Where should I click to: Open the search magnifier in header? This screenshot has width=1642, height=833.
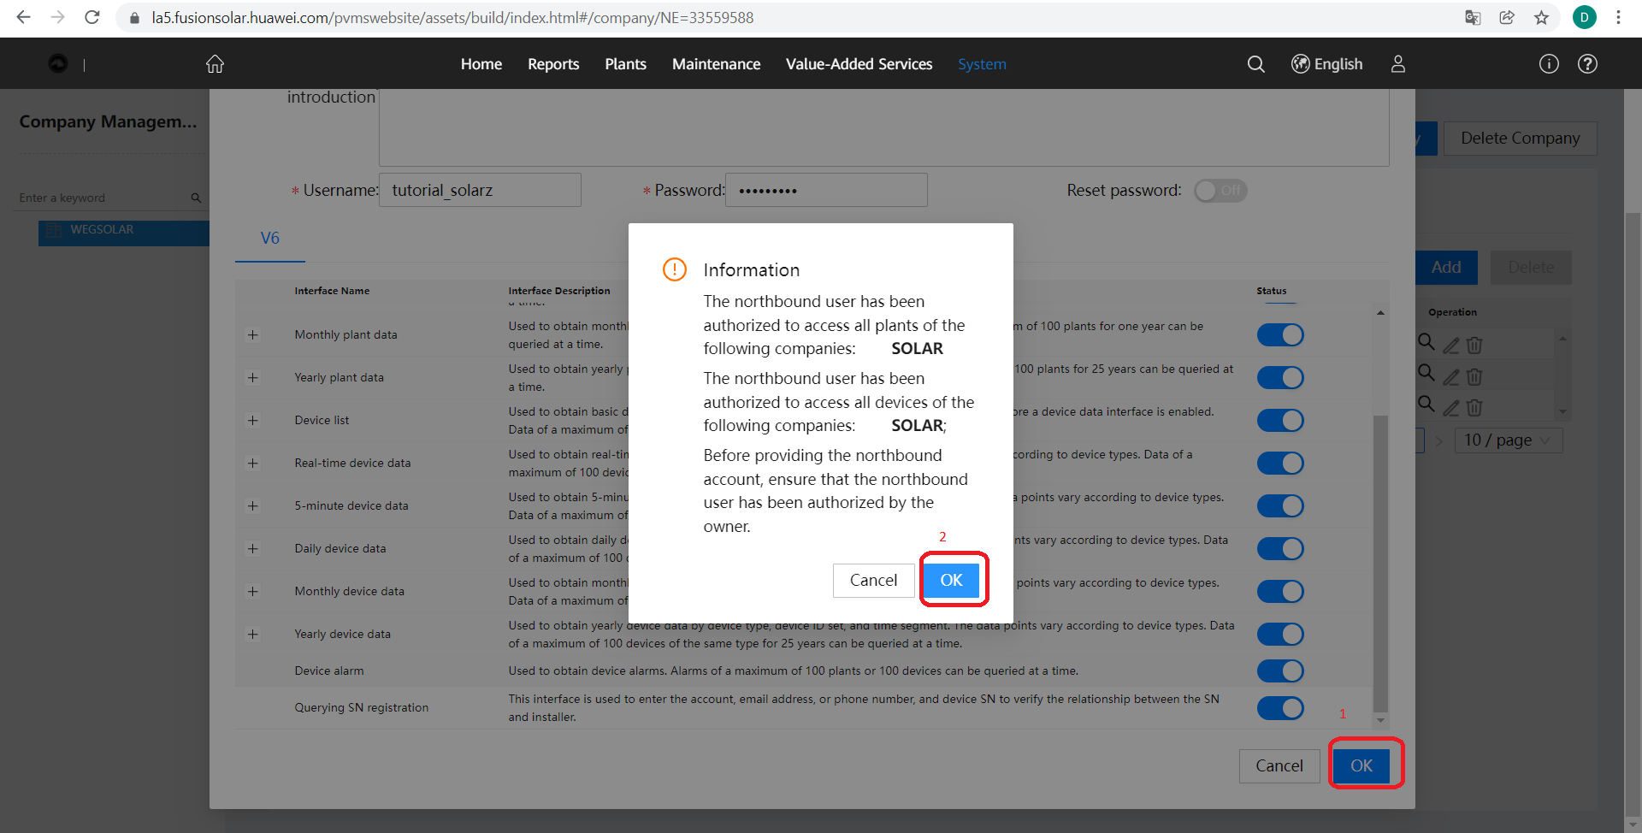1255,64
